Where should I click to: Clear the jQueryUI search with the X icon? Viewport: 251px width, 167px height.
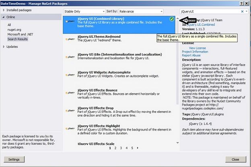coord(242,11)
